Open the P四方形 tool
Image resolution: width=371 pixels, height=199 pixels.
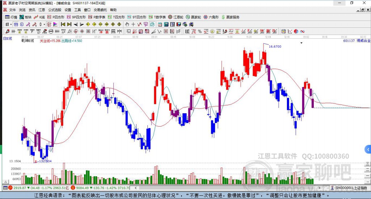tap(56, 17)
